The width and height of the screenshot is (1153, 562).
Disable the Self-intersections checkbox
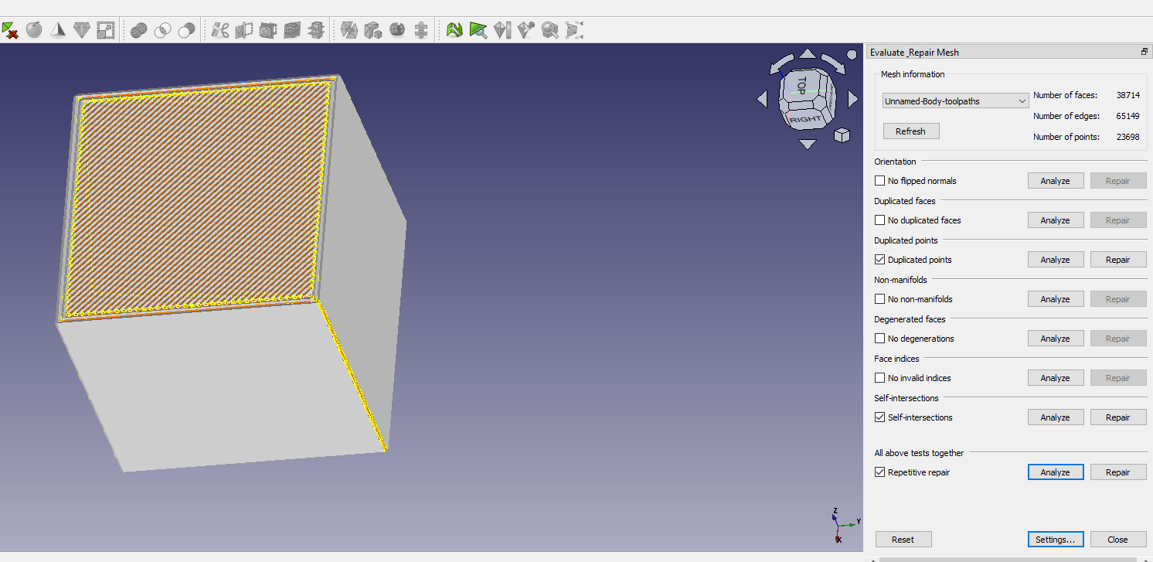(x=879, y=417)
